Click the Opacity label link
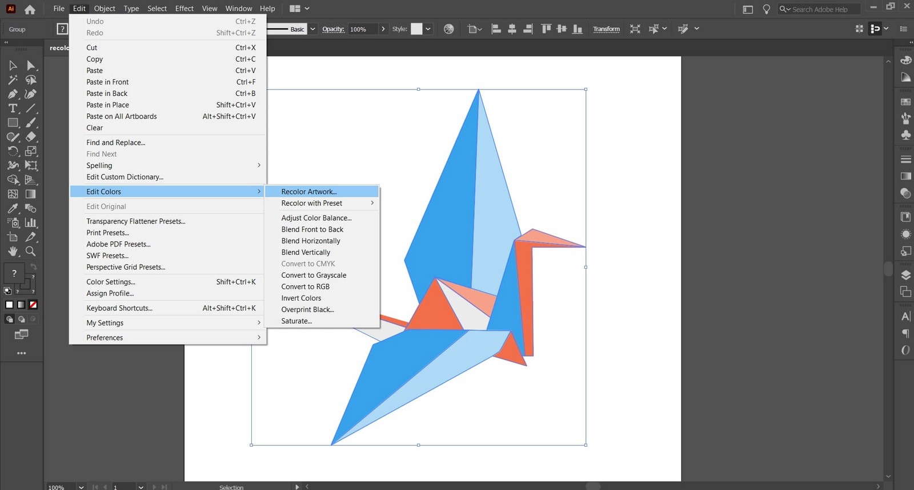 pos(333,29)
